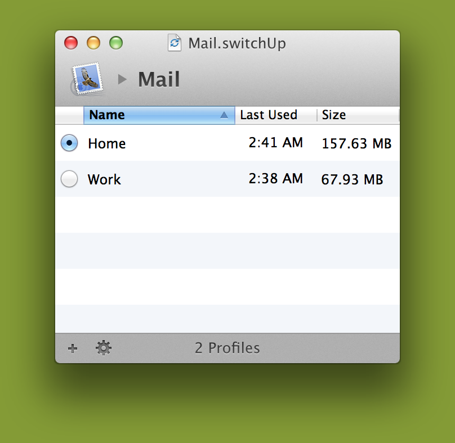Viewport: 455px width, 443px height.
Task: Click the 157.63 MB size cell
Action: (x=356, y=144)
